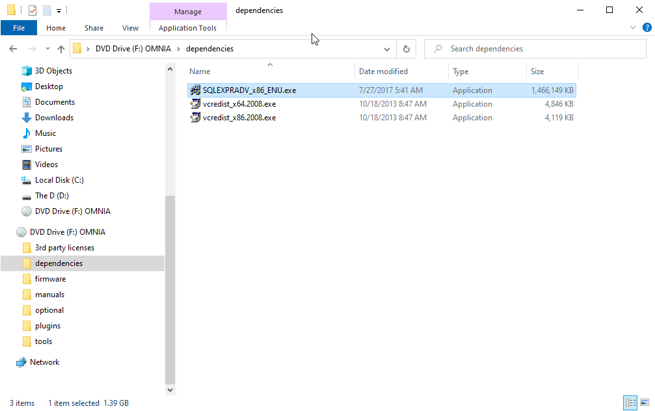Open Pictures in navigation pane

[x=48, y=149]
